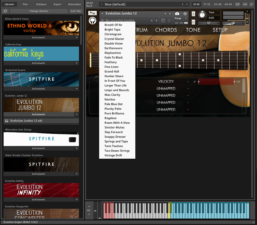Image resolution: width=257 pixels, height=225 pixels.
Task: Minimize the instrument header view
Action: click(247, 15)
